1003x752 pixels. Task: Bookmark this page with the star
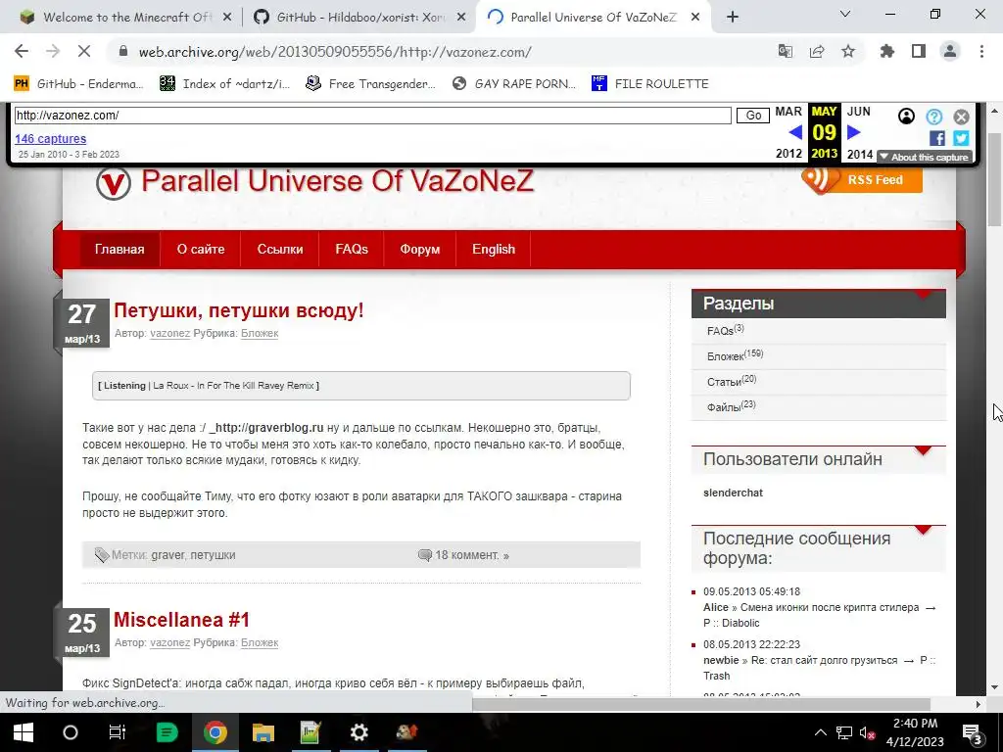848,51
